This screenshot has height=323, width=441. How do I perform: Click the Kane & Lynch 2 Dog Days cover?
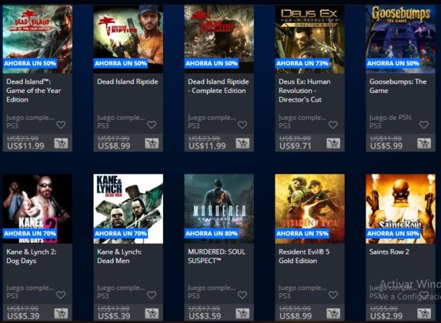[x=38, y=208]
